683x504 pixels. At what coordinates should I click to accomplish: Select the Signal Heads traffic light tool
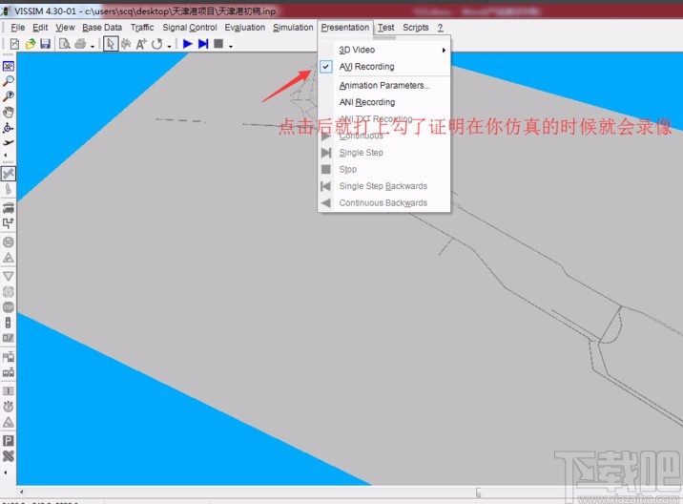point(9,323)
